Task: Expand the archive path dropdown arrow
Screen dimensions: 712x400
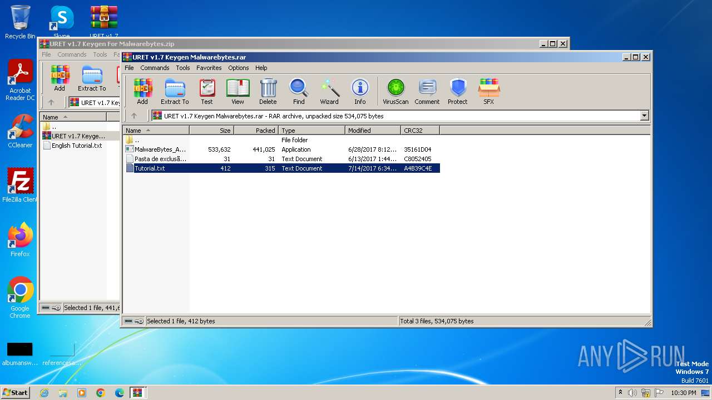Action: (x=645, y=116)
